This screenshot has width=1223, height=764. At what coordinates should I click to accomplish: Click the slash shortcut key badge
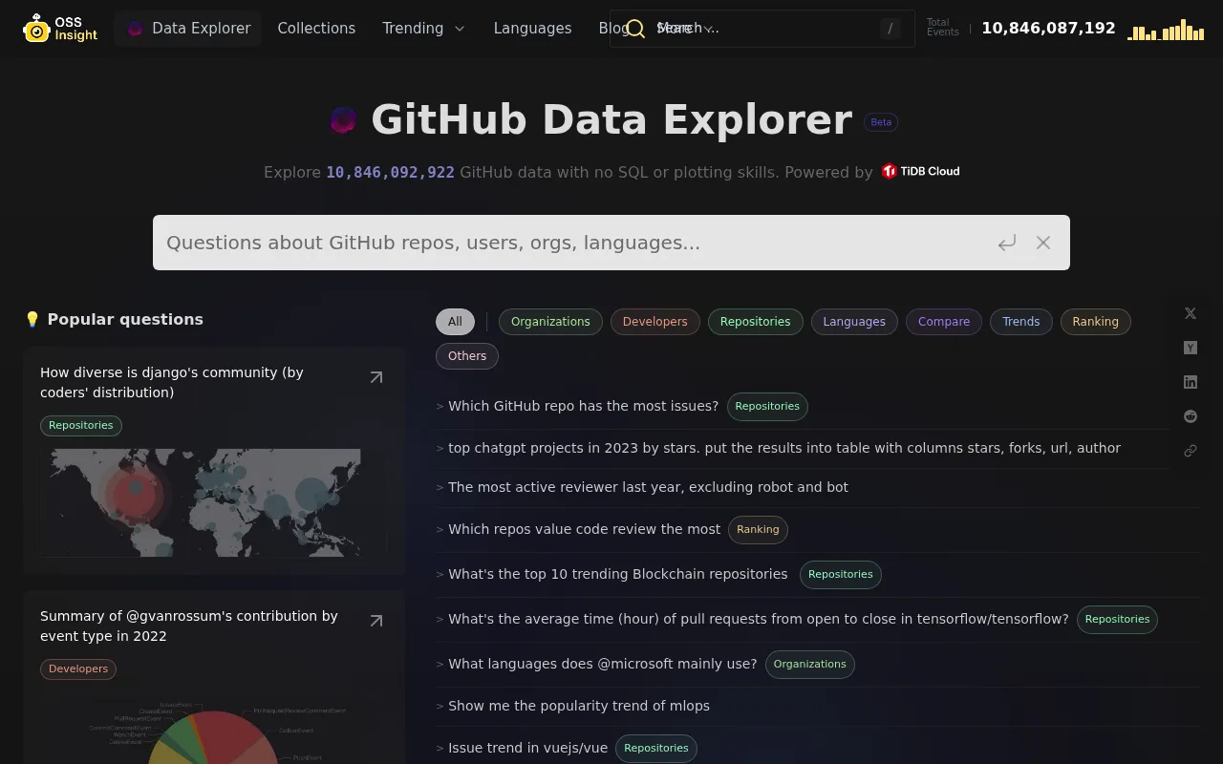point(890,29)
